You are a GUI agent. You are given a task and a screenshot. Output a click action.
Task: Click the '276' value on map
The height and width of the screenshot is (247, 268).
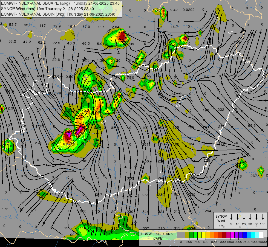221,127
